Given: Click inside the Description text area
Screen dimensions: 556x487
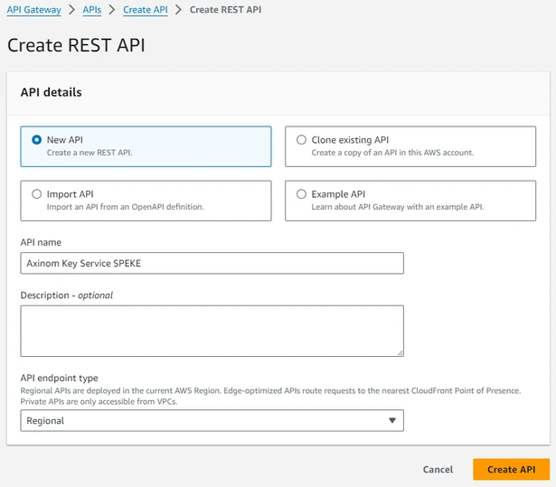Looking at the screenshot, I should tap(212, 330).
